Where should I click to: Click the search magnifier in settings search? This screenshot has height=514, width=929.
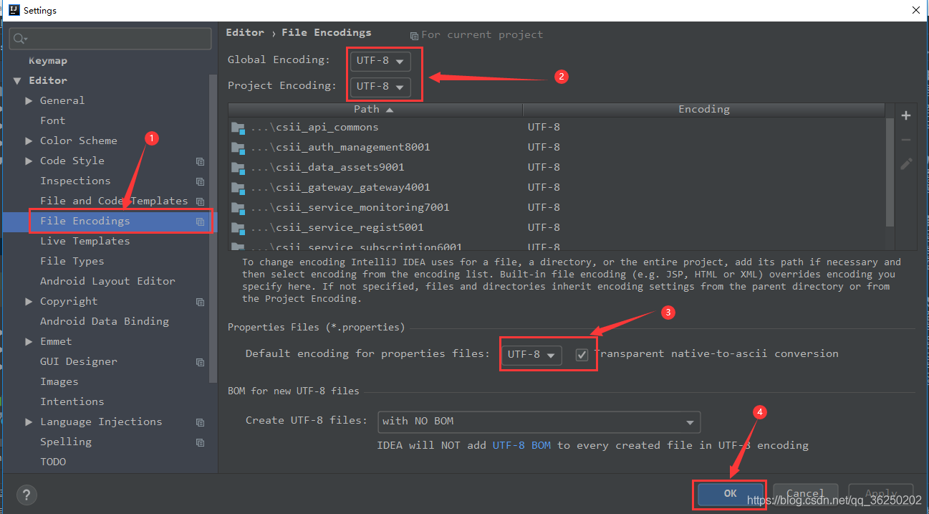point(20,39)
